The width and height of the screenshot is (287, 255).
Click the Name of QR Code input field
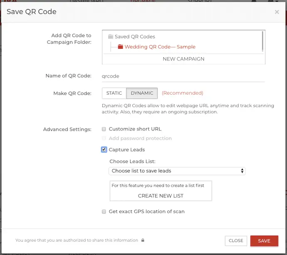point(183,76)
